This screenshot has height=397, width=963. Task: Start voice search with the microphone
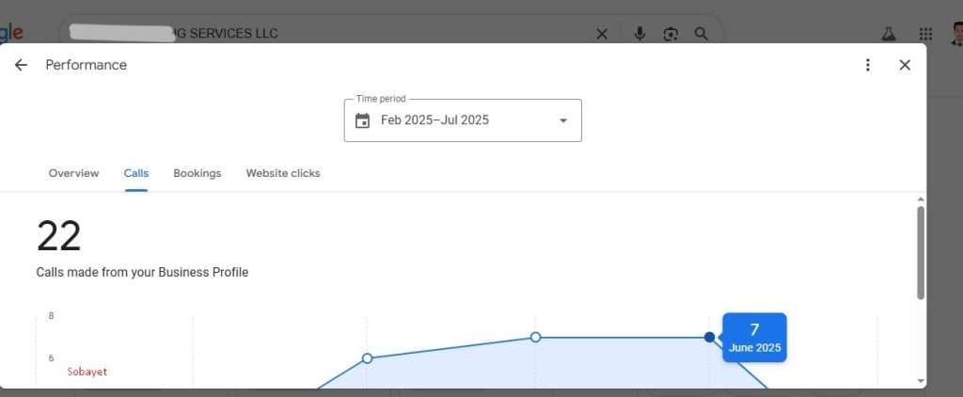point(639,34)
